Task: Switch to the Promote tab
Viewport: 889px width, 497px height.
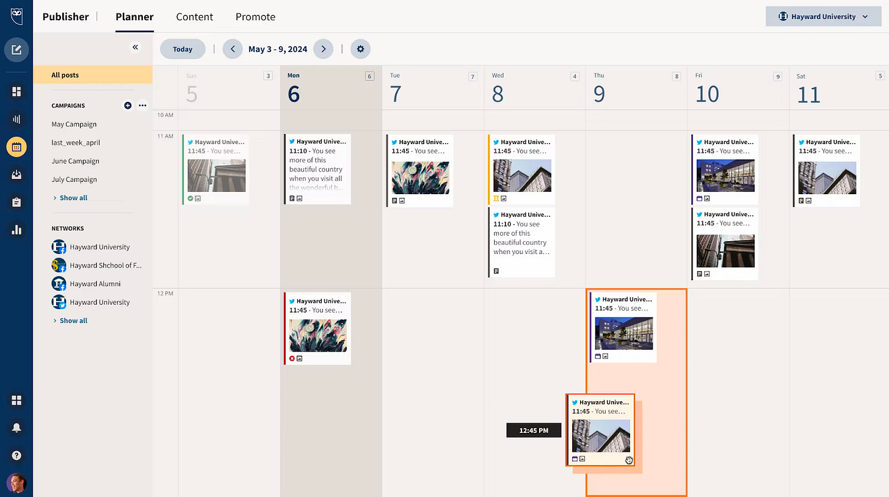Action: pos(255,16)
